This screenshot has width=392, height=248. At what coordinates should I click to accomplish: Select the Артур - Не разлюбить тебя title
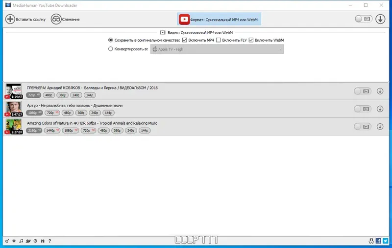(x=75, y=106)
